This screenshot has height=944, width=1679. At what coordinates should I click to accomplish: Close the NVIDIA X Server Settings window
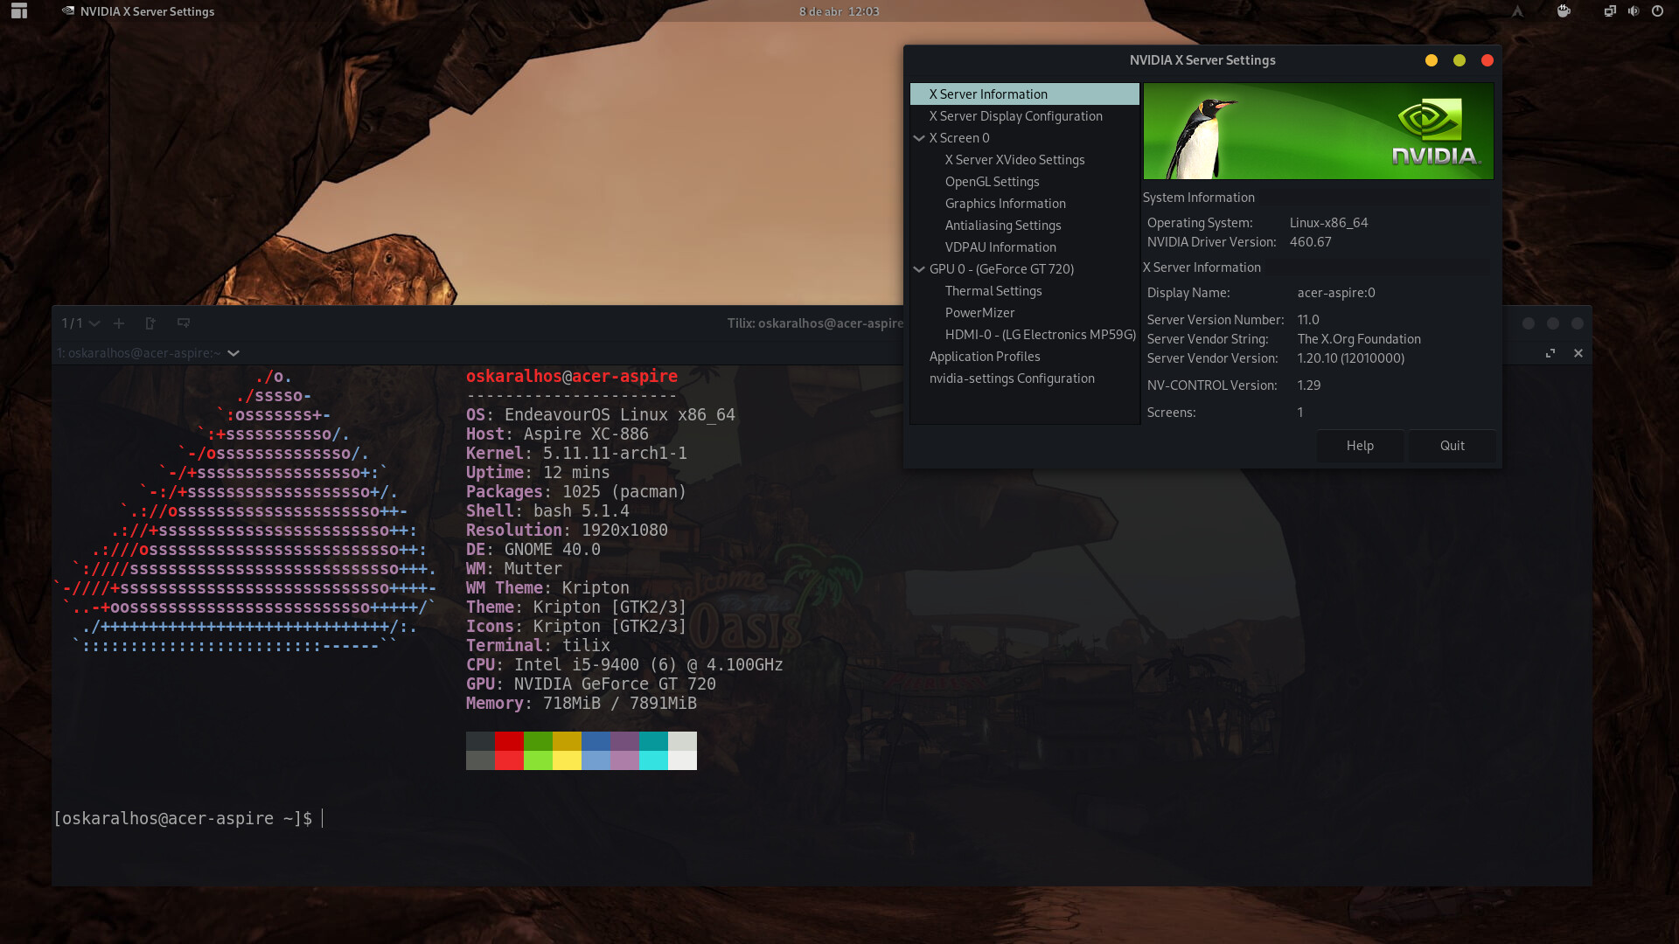coord(1487,60)
